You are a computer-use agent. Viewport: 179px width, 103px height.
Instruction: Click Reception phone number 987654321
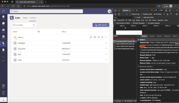(66, 49)
